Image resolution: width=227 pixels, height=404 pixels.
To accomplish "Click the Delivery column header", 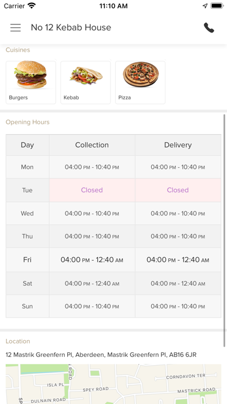I will (x=178, y=145).
